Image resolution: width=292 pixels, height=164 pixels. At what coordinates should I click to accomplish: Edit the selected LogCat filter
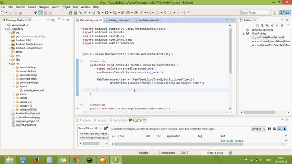point(106,128)
